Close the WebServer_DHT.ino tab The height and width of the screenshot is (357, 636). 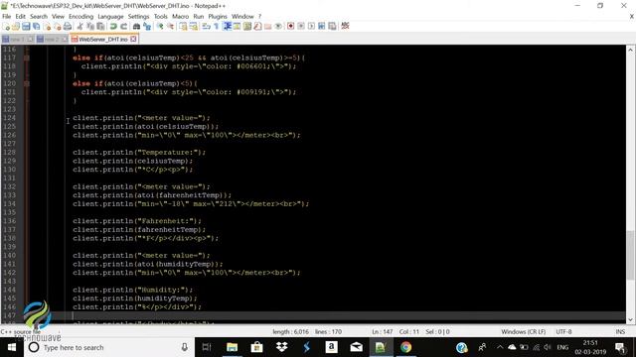point(133,40)
